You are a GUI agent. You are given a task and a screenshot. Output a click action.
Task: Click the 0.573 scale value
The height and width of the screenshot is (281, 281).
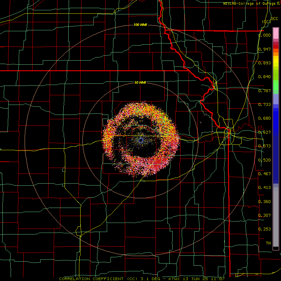coord(264,146)
